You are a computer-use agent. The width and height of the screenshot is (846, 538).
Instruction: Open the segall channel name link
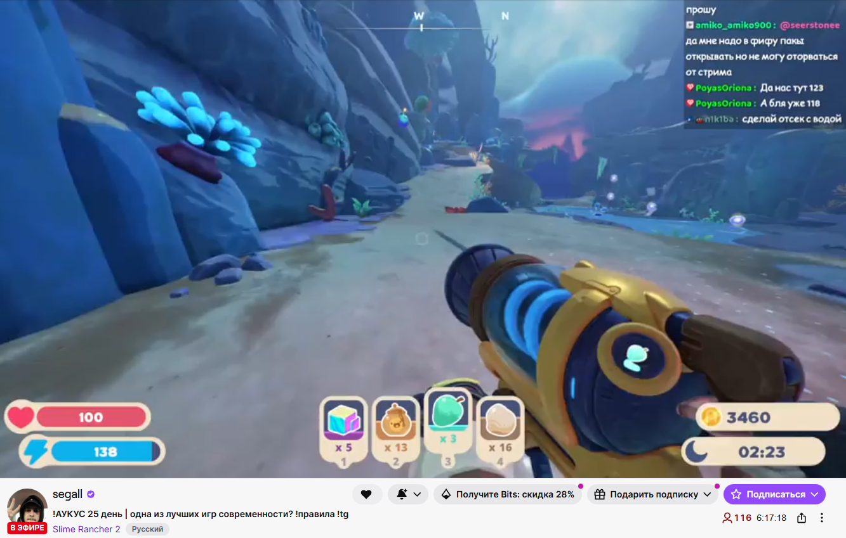[68, 494]
